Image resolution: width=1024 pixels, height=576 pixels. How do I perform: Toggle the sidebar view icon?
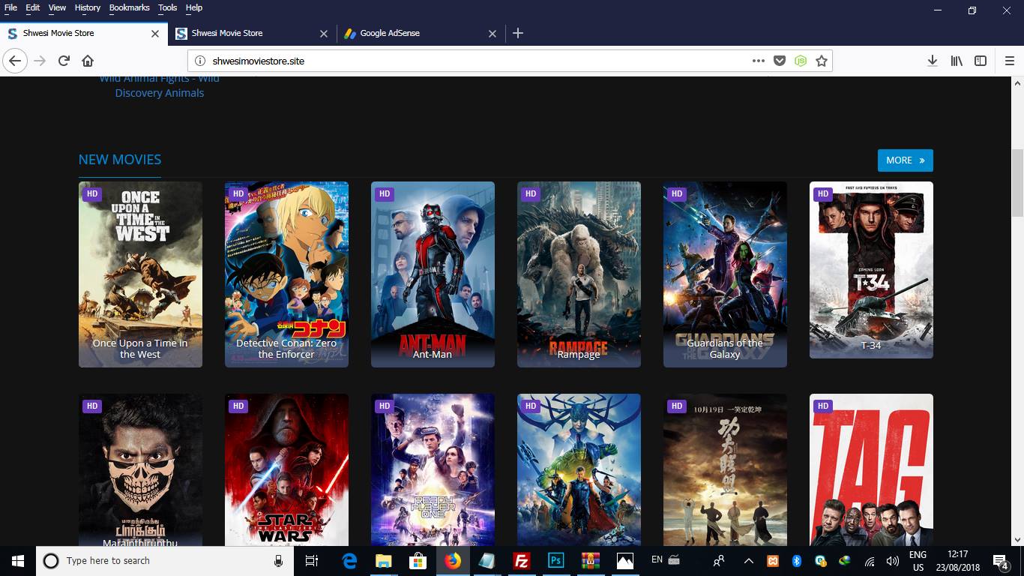[x=981, y=61]
